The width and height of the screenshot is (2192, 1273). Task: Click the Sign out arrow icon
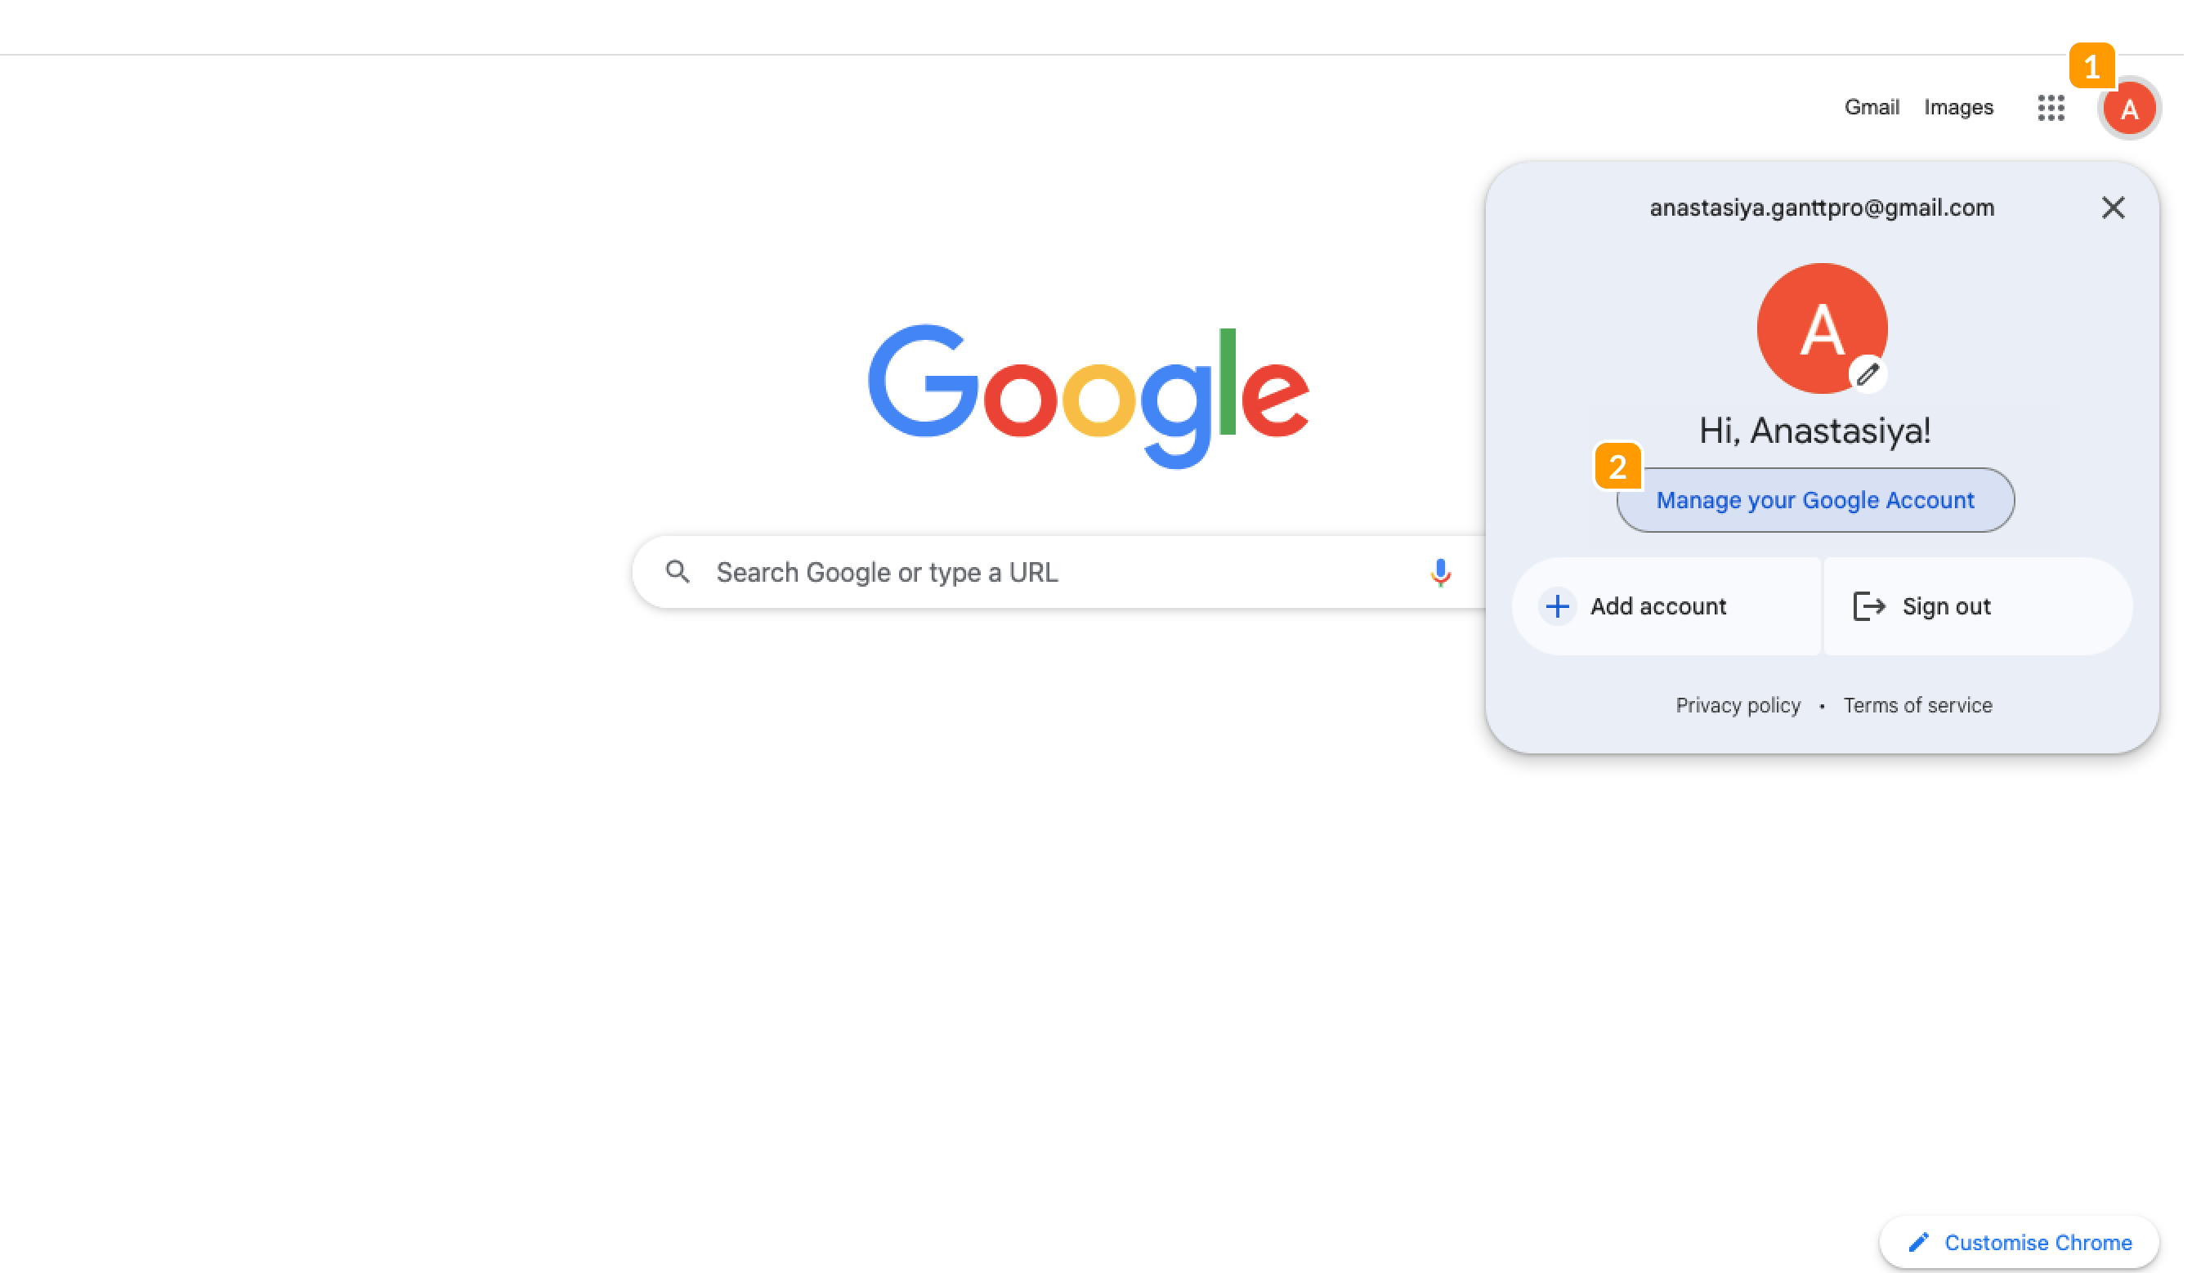coord(1868,606)
